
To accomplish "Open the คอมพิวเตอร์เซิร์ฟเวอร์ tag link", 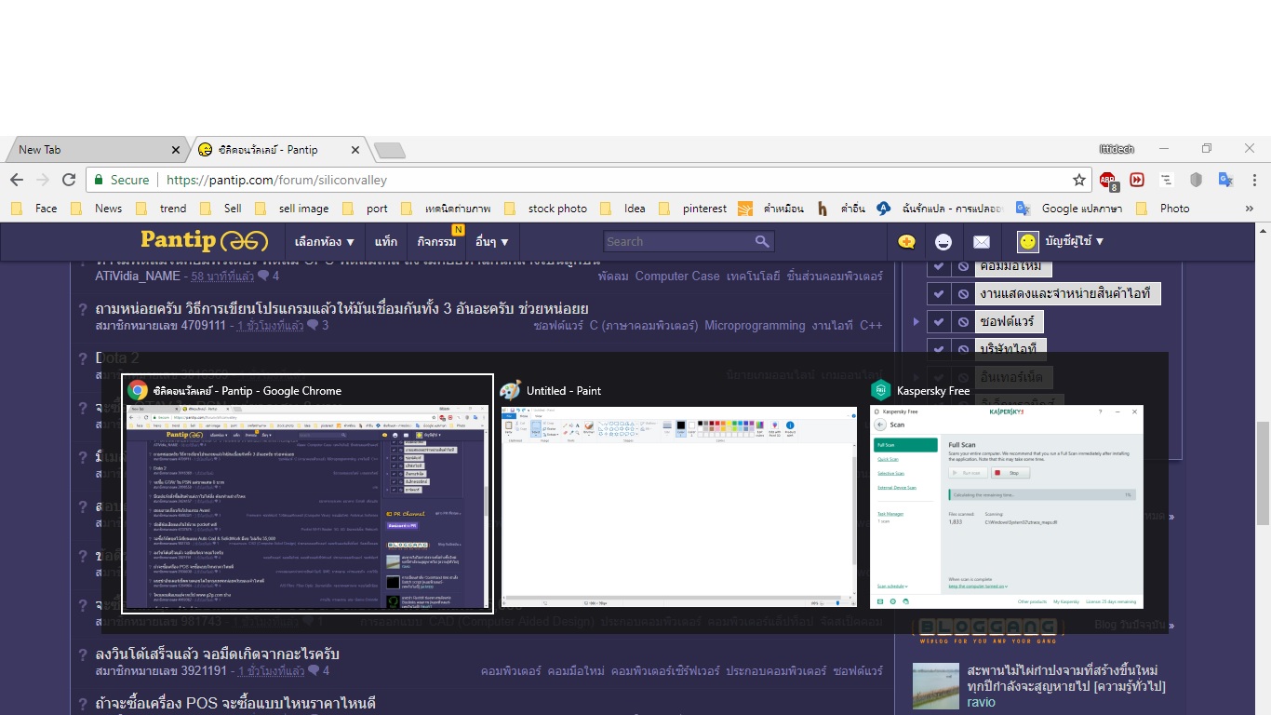I will point(664,671).
